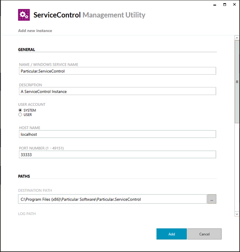This screenshot has width=240, height=252.
Task: Click the scrollbar down arrow
Action: click(237, 214)
